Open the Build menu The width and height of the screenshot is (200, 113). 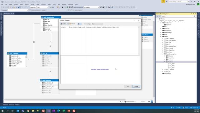click(21, 4)
